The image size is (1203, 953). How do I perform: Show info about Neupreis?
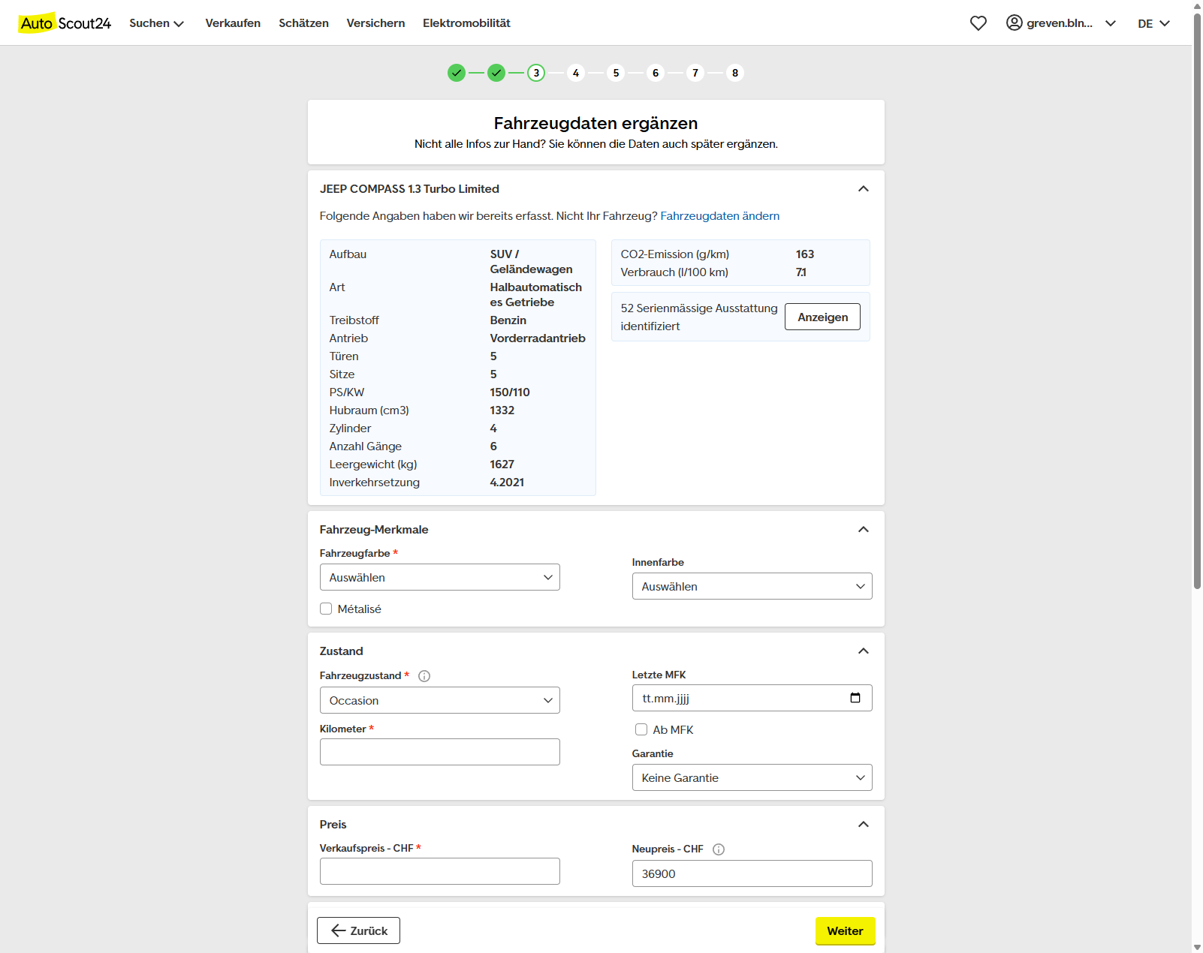pyautogui.click(x=719, y=849)
